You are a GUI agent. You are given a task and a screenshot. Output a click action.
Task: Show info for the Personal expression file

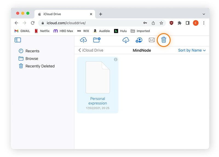(x=116, y=60)
